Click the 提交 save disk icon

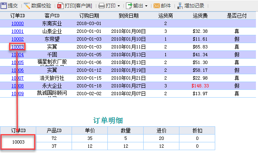(x=3, y=6)
